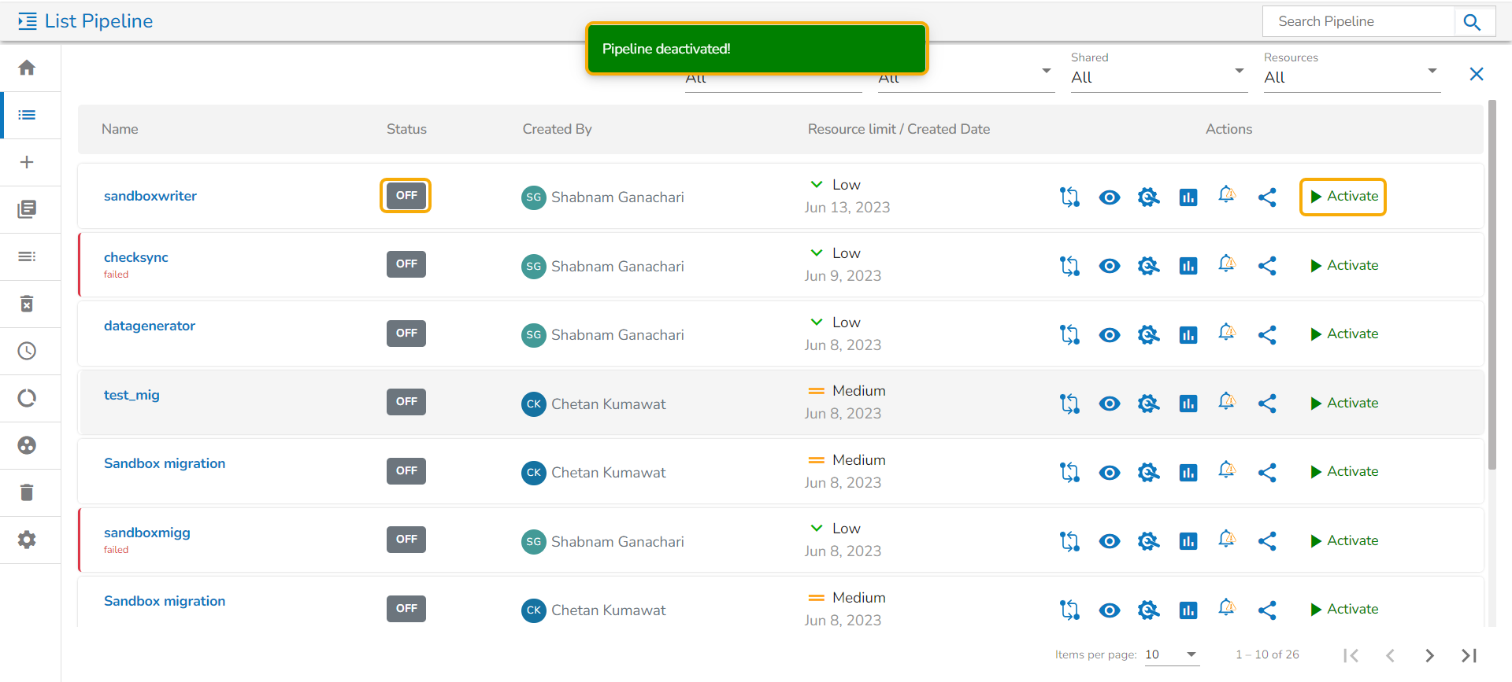Viewport: 1512px width, 682px height.
Task: Open the monitoring chart icon for datagenerator
Action: coord(1188,335)
